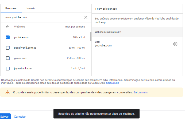Tick the gaana.com checkbox
The width and height of the screenshot is (185, 119).
coord(8,58)
